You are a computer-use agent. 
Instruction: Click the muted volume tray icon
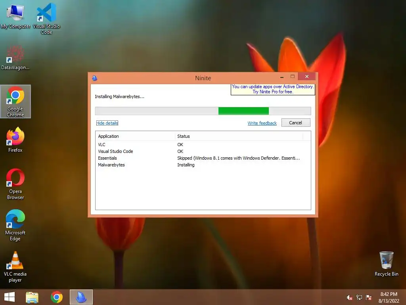[349, 297]
